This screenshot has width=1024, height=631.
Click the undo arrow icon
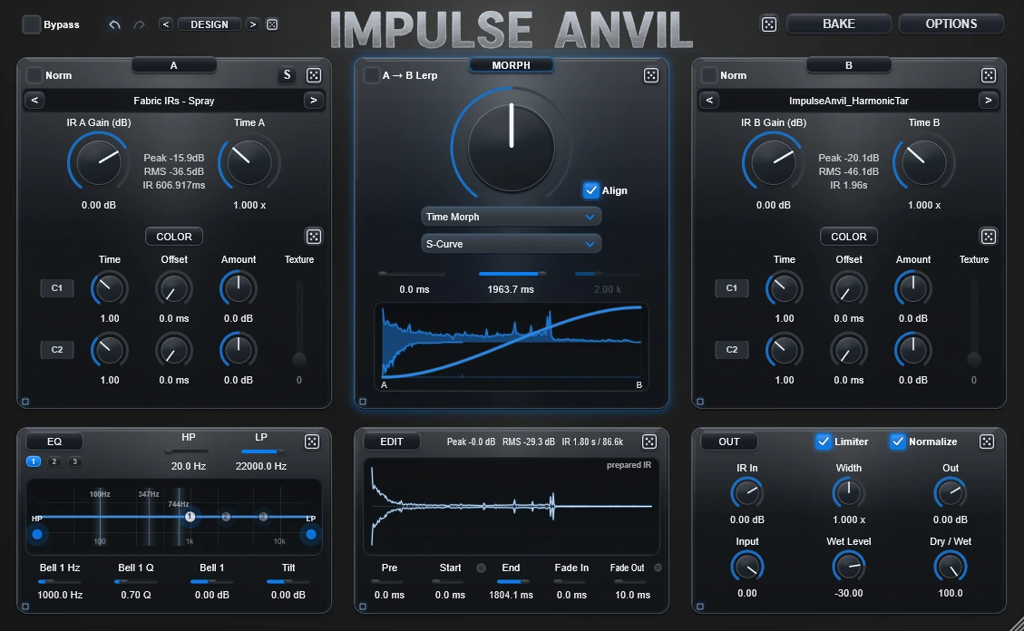114,24
